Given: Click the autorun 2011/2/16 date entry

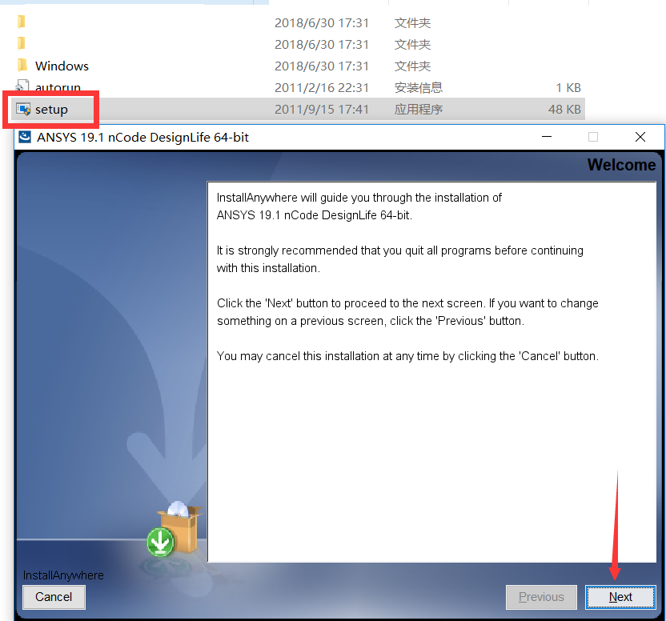Looking at the screenshot, I should [322, 87].
